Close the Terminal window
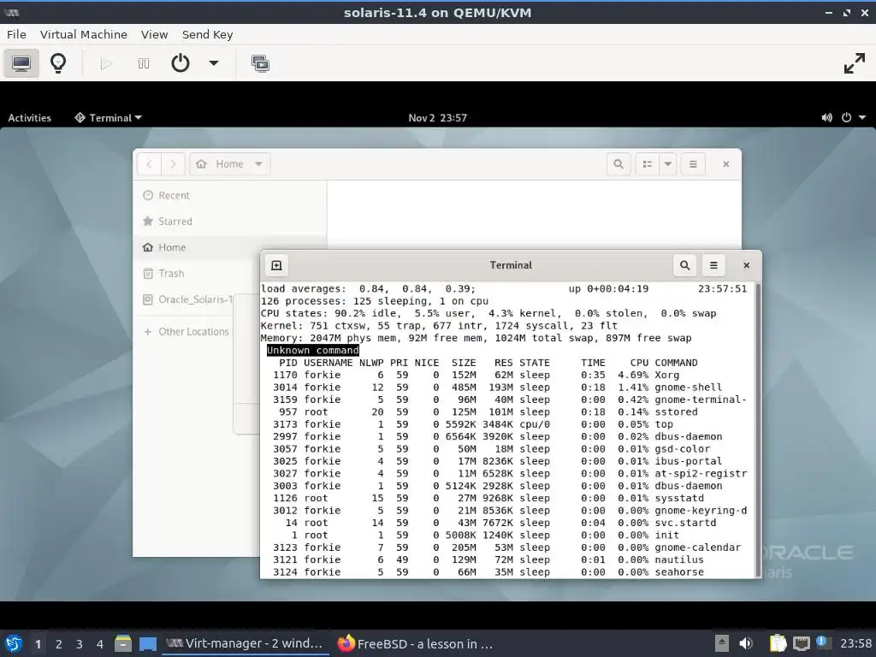The height and width of the screenshot is (657, 876). (x=746, y=265)
